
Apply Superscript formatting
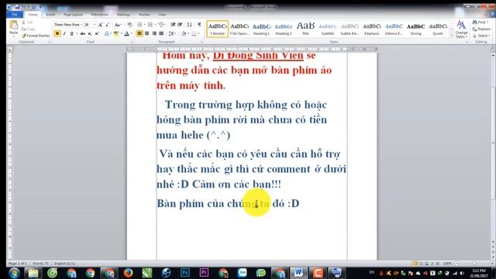tap(97, 33)
